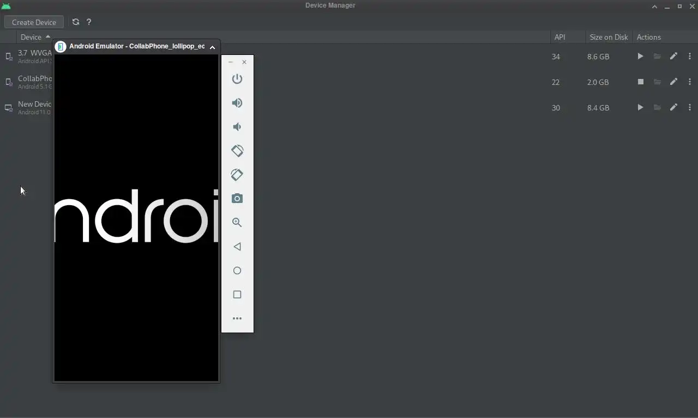This screenshot has height=418, width=698.
Task: Open more actions for CollabPhone device
Action: 690,82
